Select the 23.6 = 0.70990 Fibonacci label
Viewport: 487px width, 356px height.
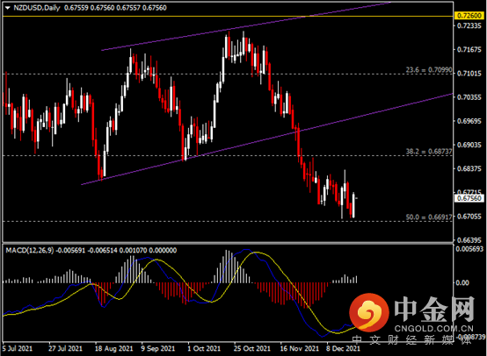pos(429,70)
